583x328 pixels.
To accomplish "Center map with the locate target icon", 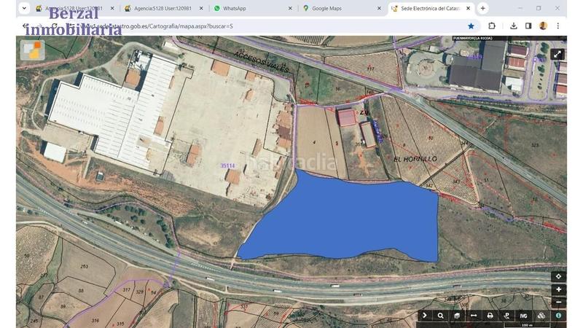I will [x=559, y=276].
